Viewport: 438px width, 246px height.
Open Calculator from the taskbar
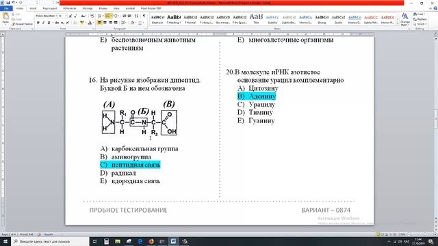(x=107, y=241)
